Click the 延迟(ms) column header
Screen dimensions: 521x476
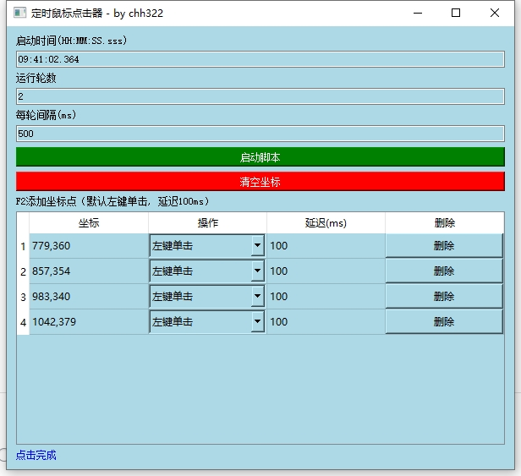point(326,223)
